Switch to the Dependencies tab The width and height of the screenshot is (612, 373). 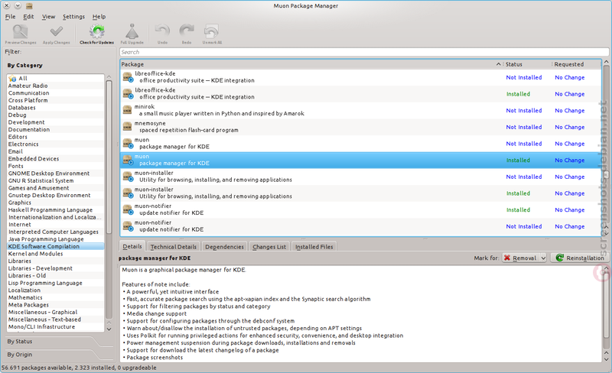coord(224,247)
